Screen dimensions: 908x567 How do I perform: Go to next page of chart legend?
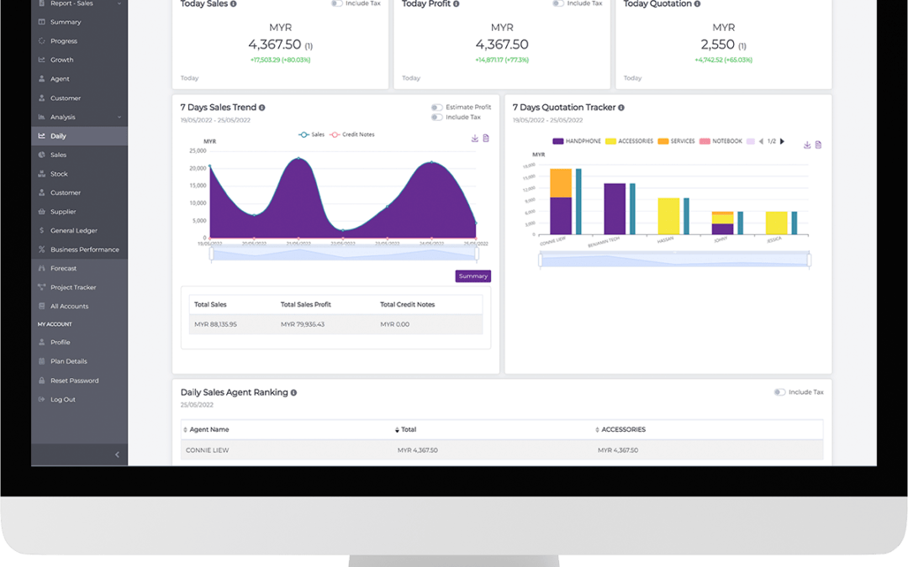pos(782,141)
